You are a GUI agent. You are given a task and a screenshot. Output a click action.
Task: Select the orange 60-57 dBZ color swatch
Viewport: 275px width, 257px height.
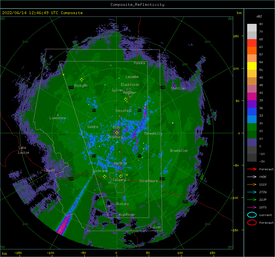[252, 51]
